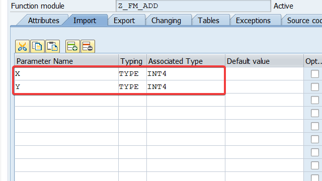Click the Default value column header
This screenshot has height=181, width=322.
coord(264,61)
